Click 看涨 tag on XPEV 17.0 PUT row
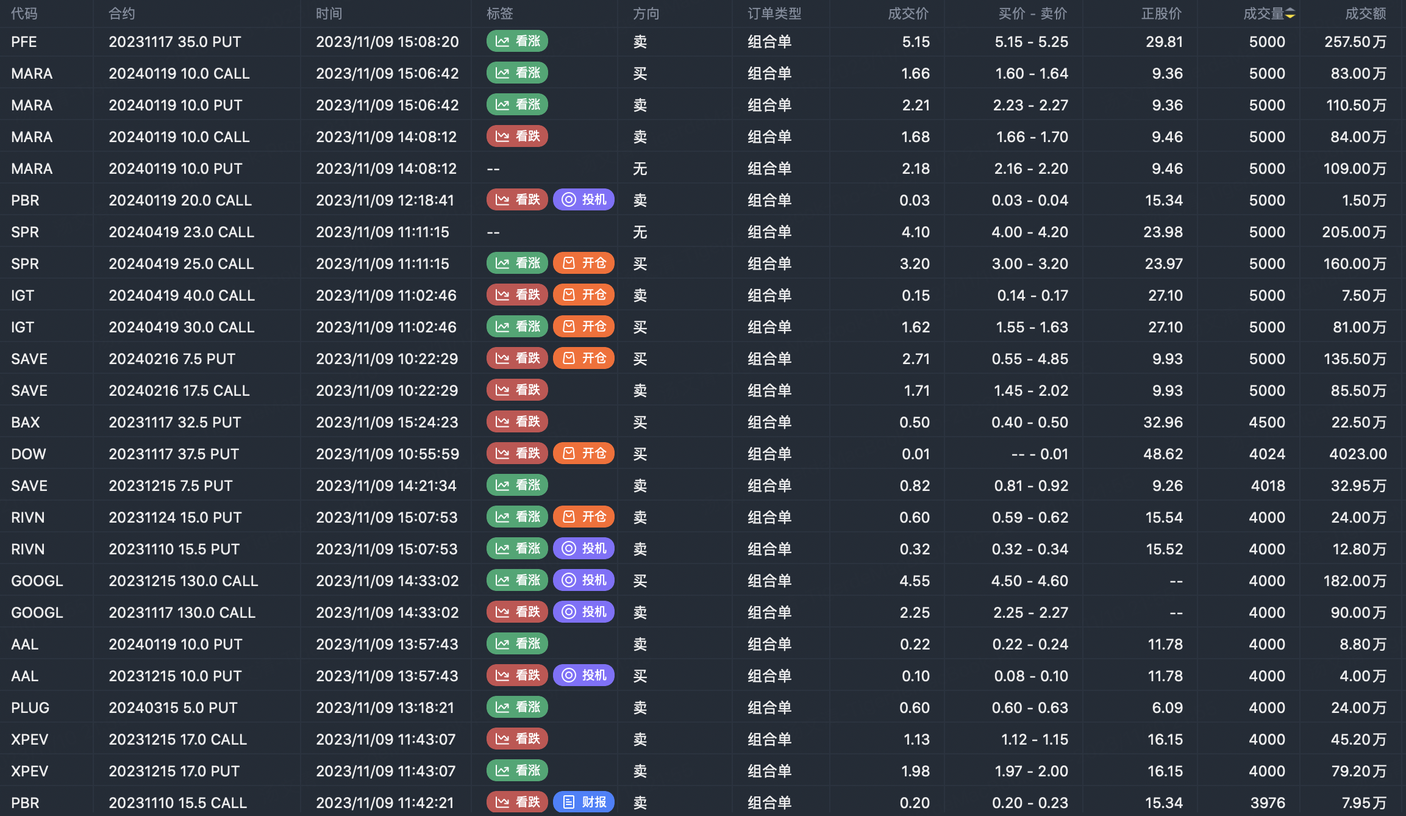The width and height of the screenshot is (1406, 816). point(517,770)
